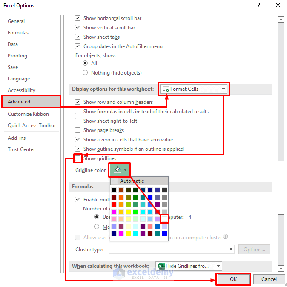Image resolution: width=287 pixels, height=287 pixels.
Task: Select the Data category
Action: (13, 44)
